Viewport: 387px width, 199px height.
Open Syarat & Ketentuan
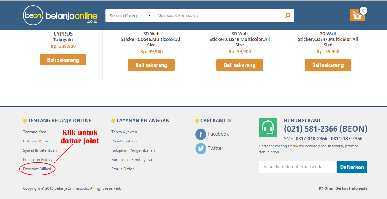(40, 150)
